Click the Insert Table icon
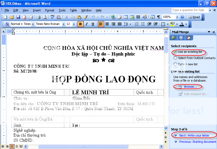The height and width of the screenshot is (149, 217). point(126,17)
